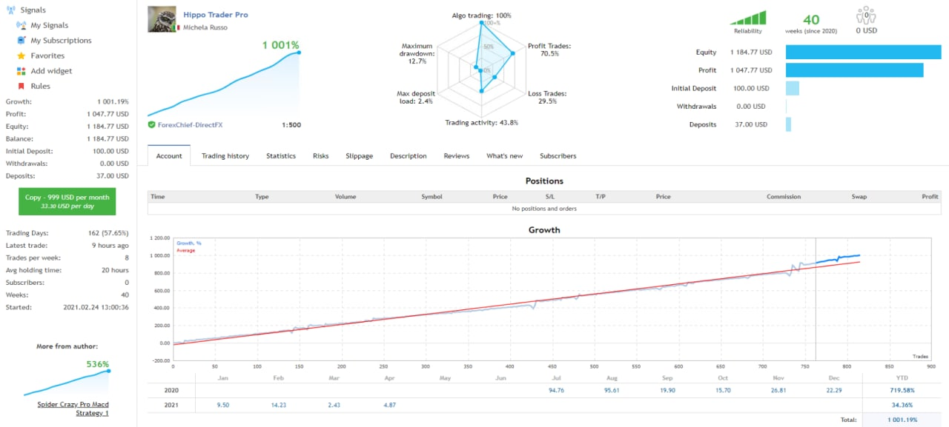Open Rules bookmark icon
The width and height of the screenshot is (949, 427).
point(21,87)
